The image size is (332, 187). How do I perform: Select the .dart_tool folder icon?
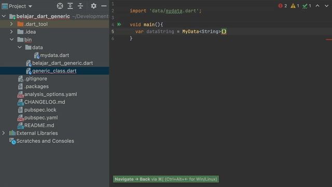coord(20,24)
